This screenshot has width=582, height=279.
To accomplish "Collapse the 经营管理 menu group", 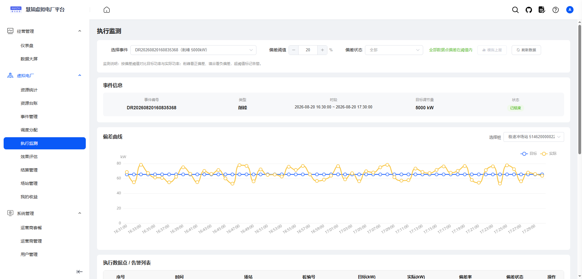I will (x=80, y=31).
